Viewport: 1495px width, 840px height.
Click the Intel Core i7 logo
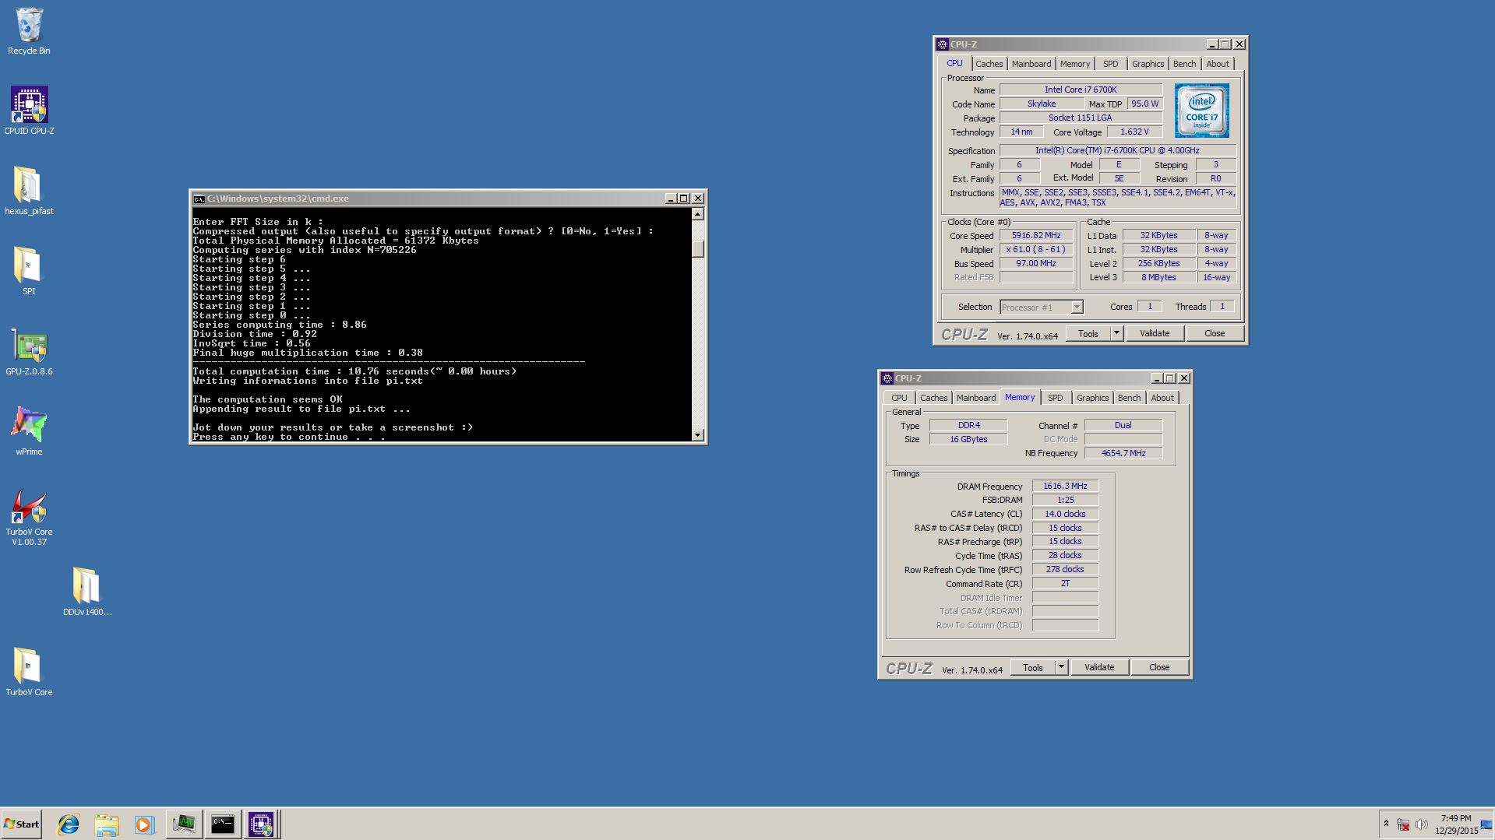[1202, 111]
